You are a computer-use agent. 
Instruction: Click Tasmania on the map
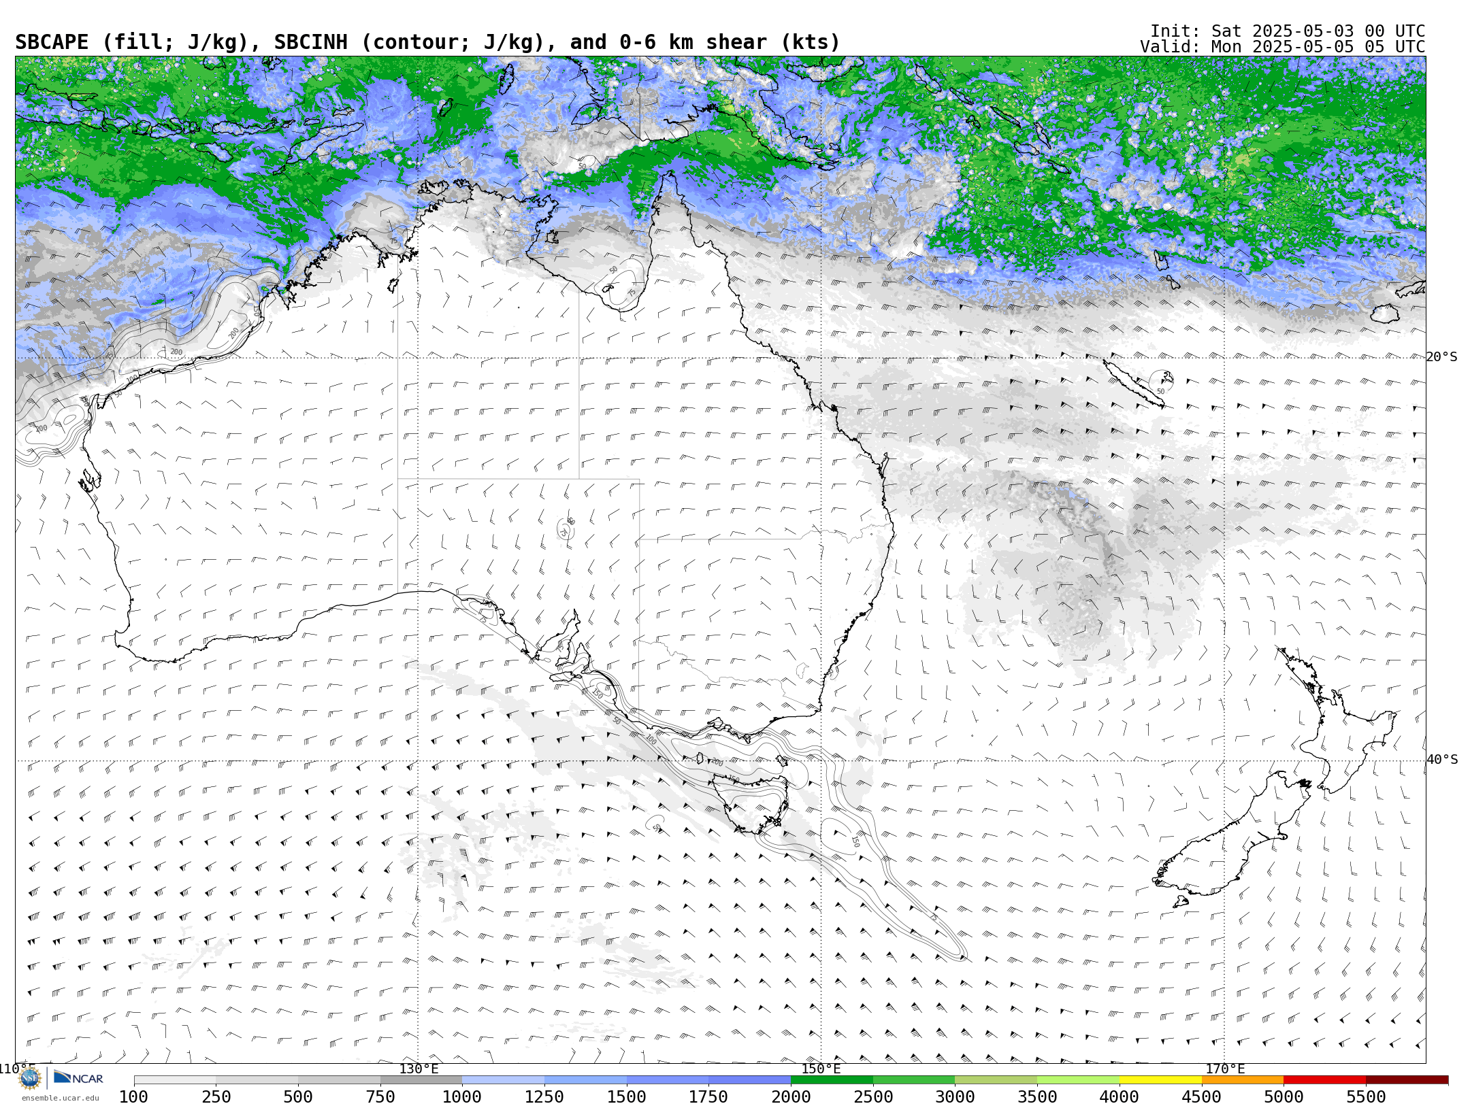[x=751, y=805]
